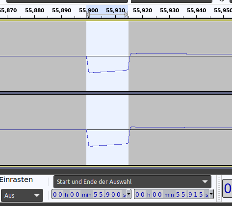Viewport: 232px width, 206px height.
Task: Click the large audio position display at right edge
Action: coord(227,188)
